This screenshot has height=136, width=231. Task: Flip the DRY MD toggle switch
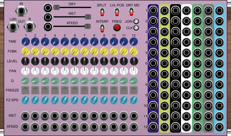[x=131, y=12]
